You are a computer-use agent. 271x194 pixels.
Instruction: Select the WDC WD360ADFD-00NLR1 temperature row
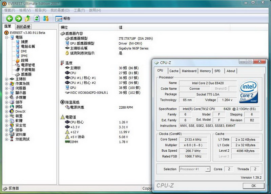coord(103,93)
